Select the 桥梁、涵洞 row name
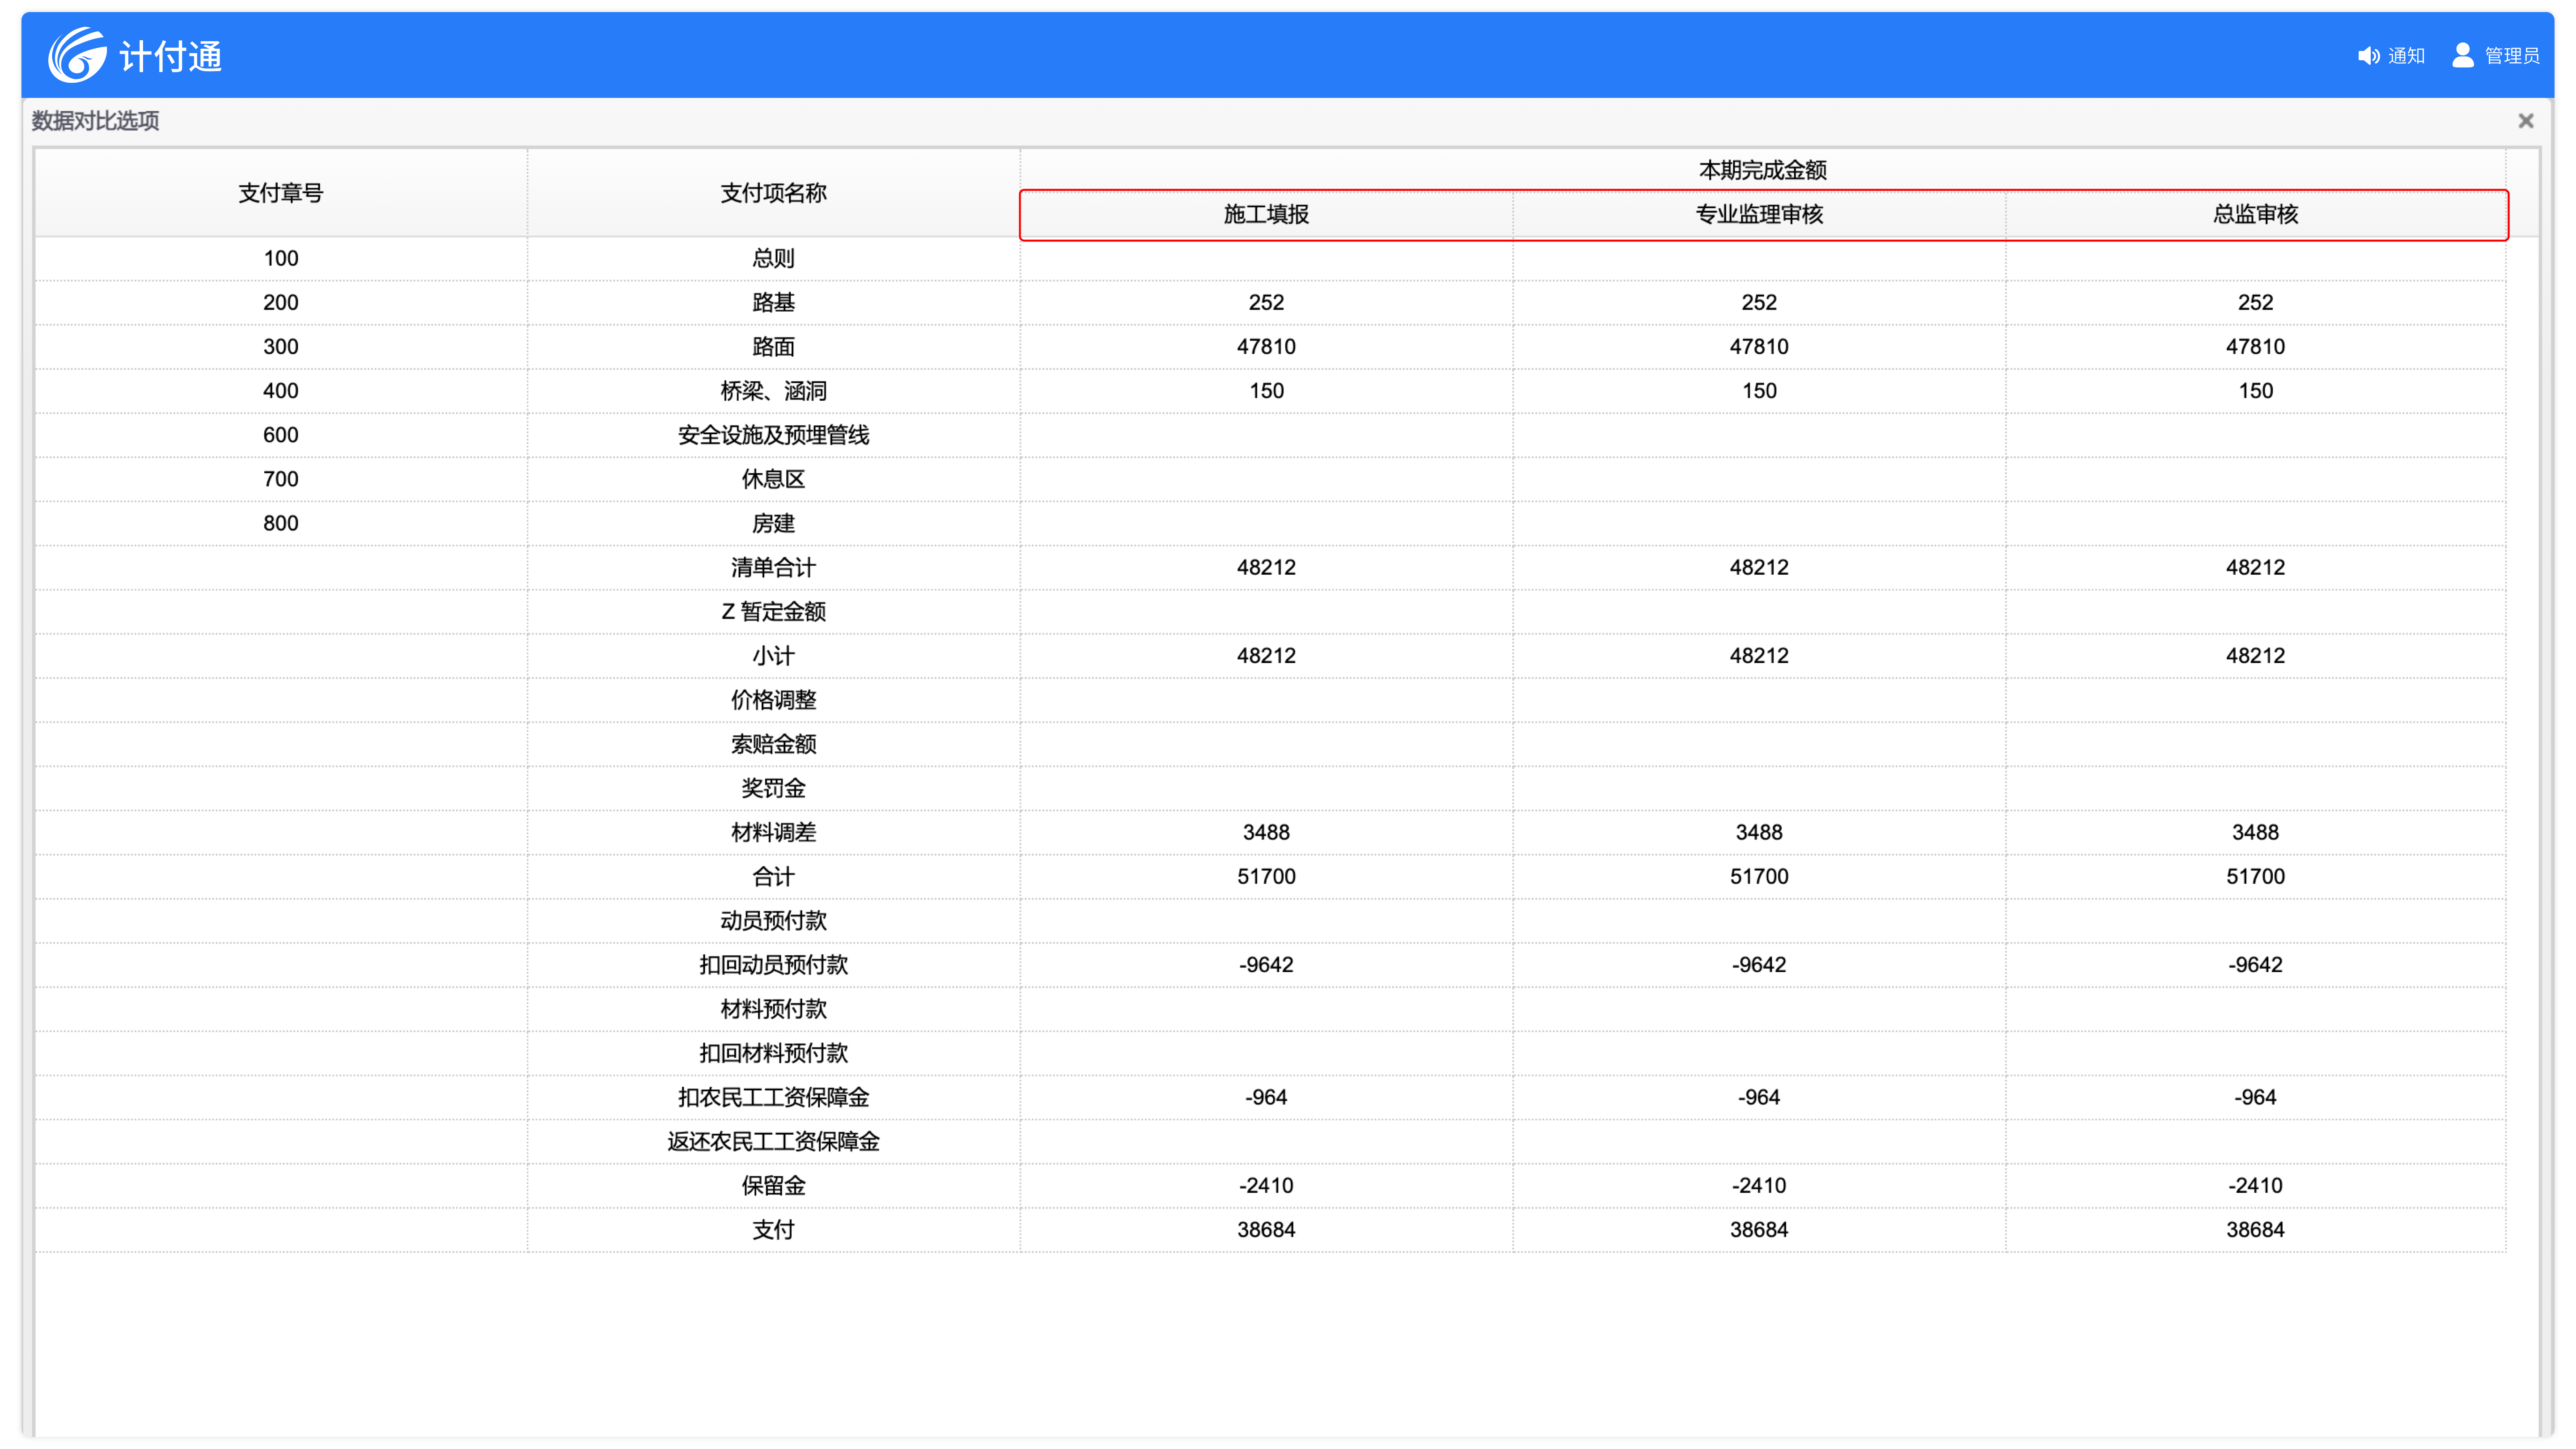 click(x=773, y=390)
